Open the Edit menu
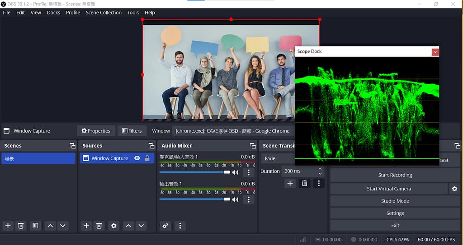This screenshot has height=245, width=463. 20,13
